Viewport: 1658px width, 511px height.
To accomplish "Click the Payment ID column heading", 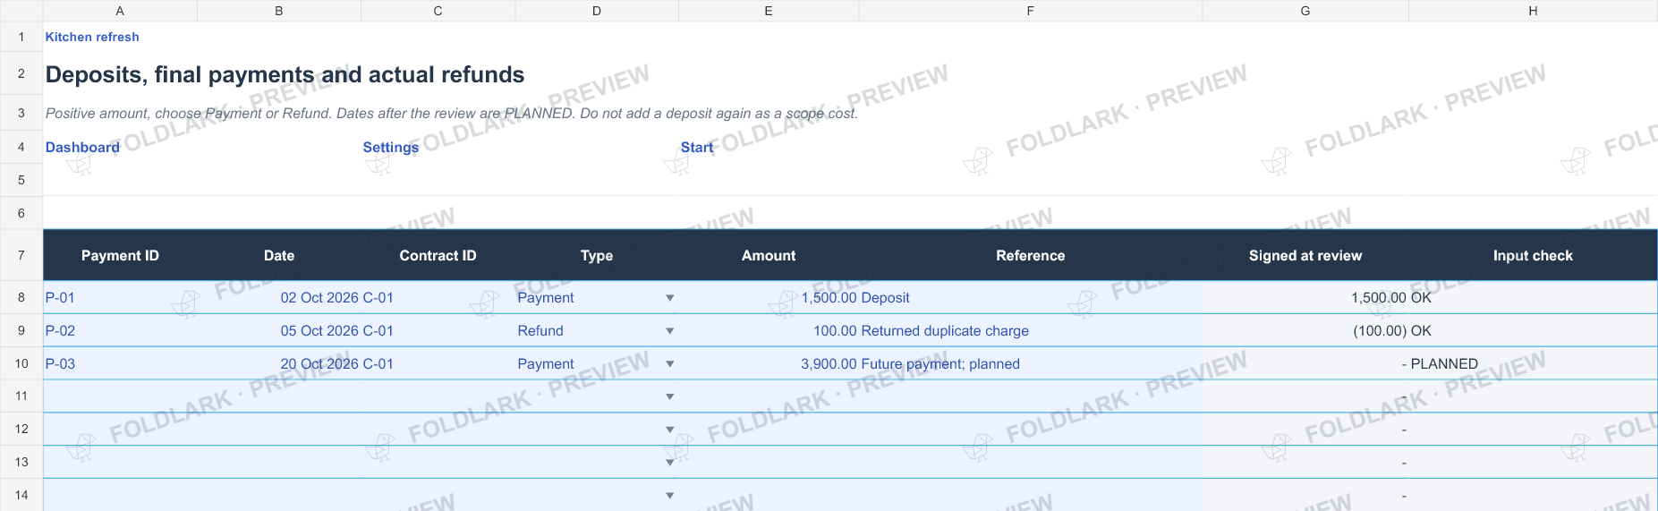I will [120, 255].
